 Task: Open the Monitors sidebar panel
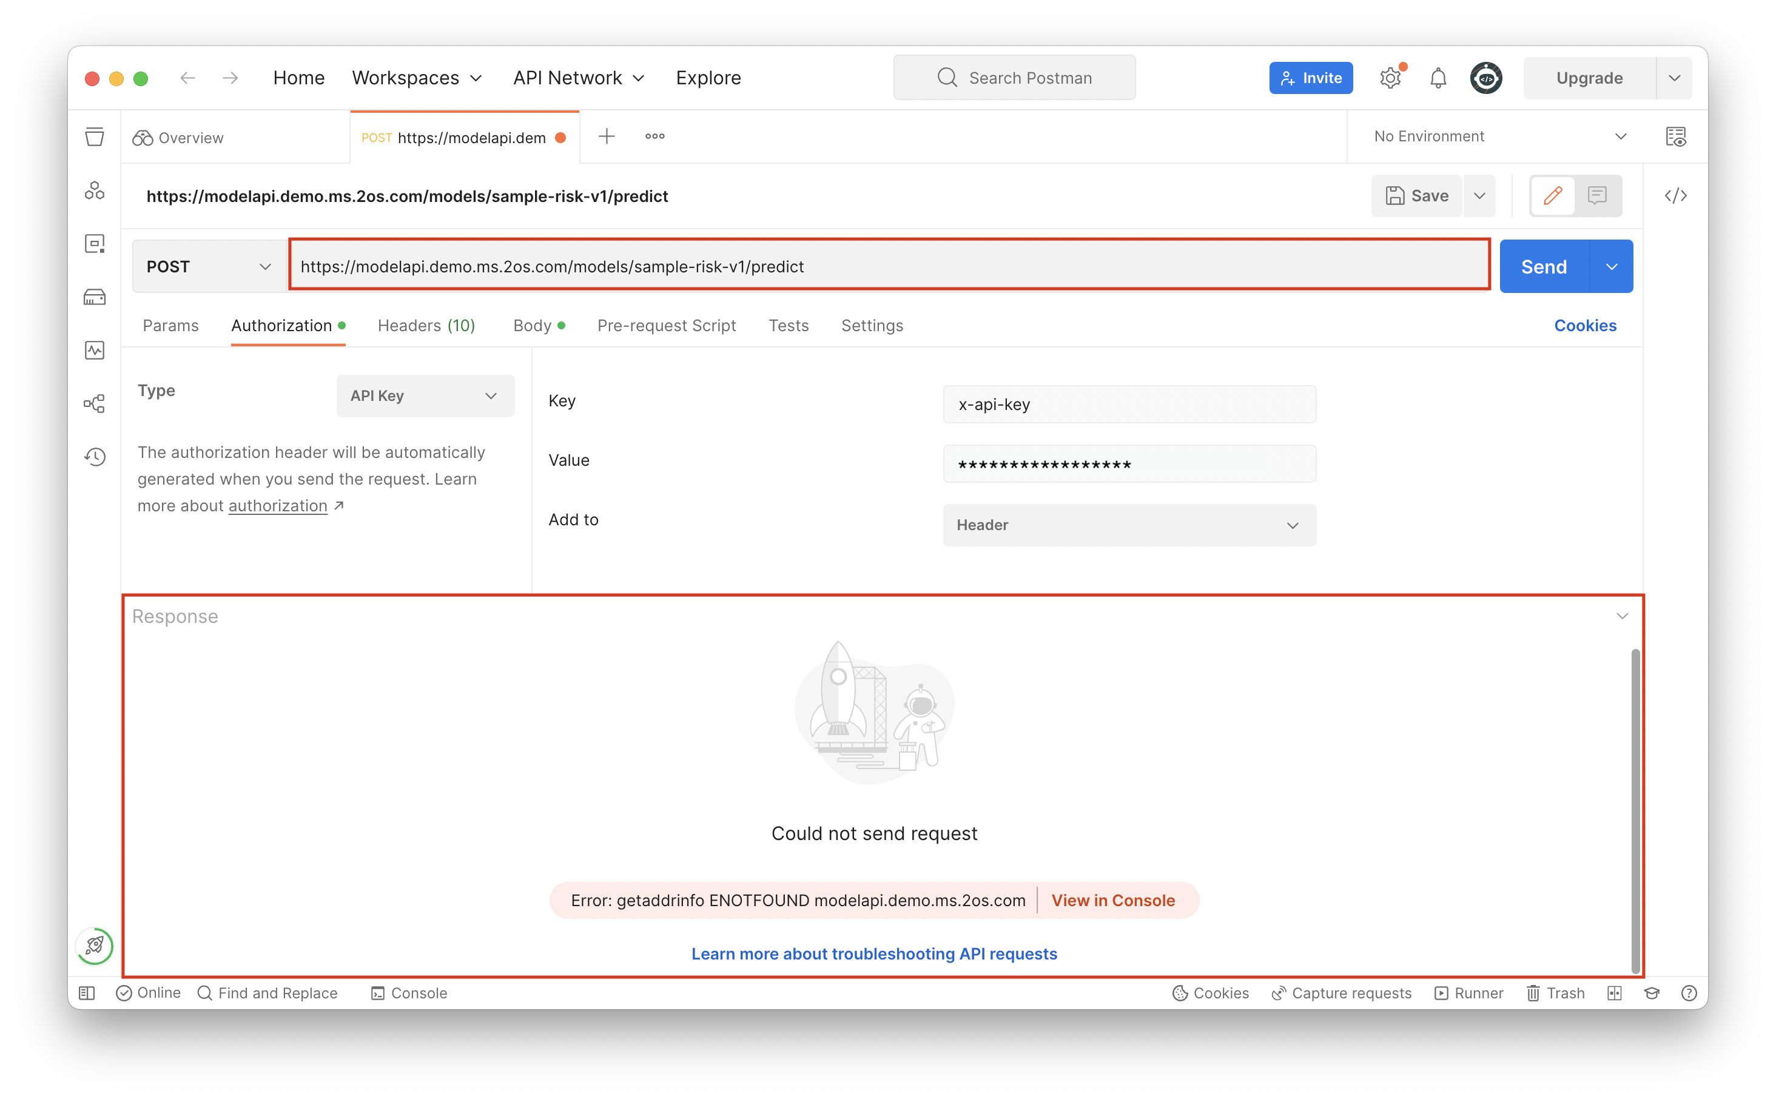[95, 349]
